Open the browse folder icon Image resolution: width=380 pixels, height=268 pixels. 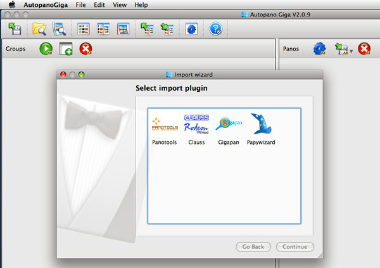pos(39,29)
